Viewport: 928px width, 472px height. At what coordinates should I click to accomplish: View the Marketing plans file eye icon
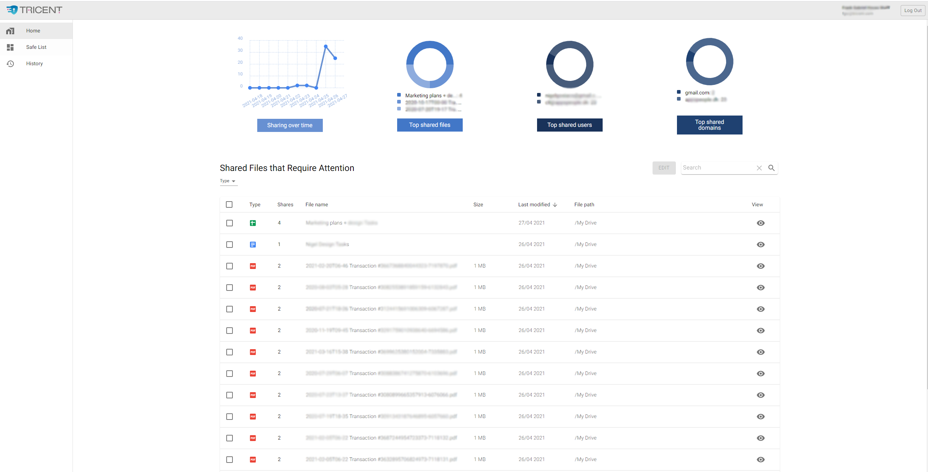tap(760, 223)
